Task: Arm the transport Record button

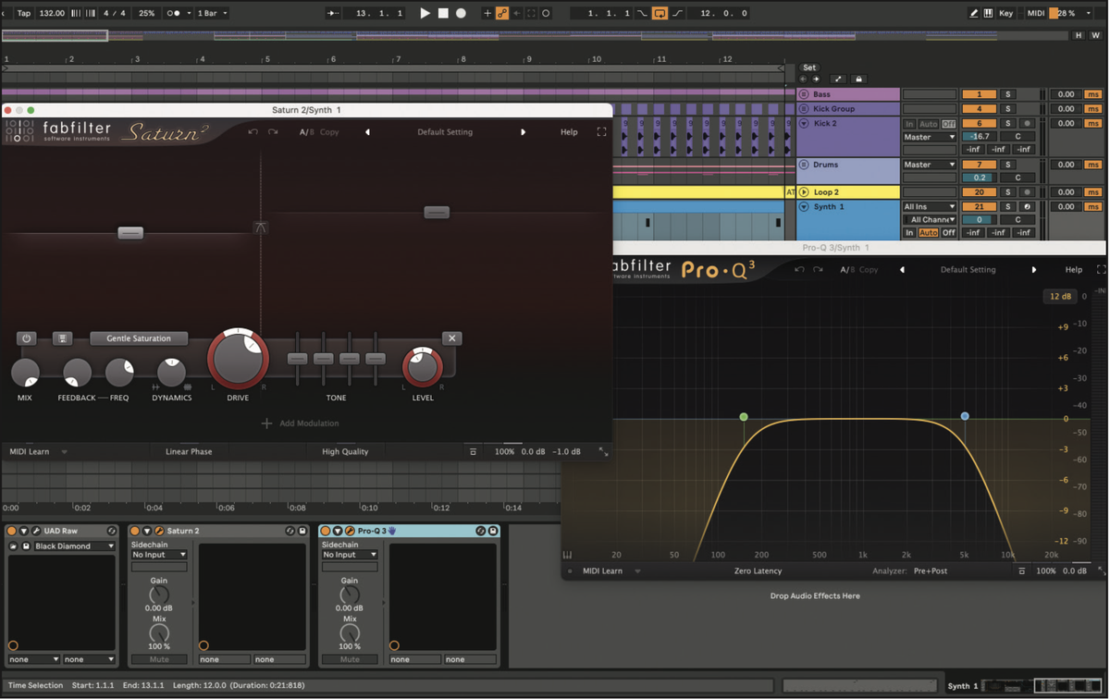Action: (x=461, y=13)
